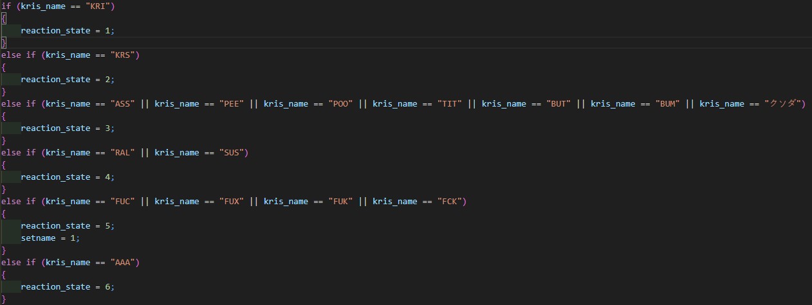Viewport: 812px width, 305px height.
Task: Click the line setname = 1;
Action: point(51,238)
